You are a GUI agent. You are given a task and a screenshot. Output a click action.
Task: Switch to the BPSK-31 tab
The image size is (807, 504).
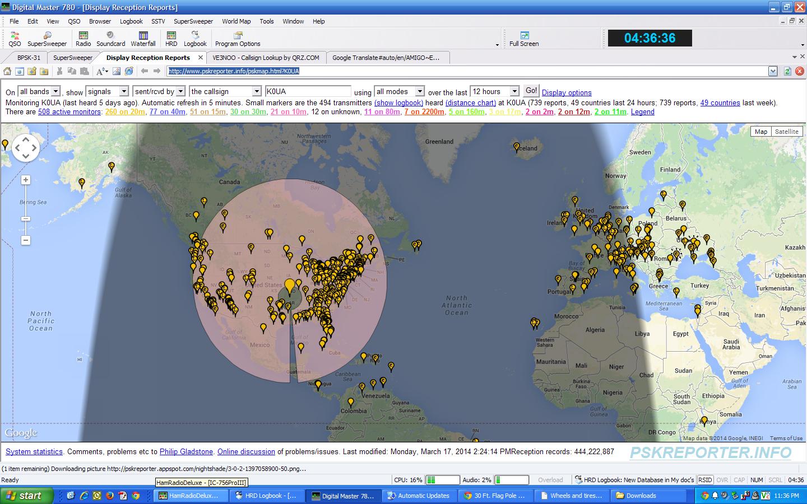click(x=29, y=58)
